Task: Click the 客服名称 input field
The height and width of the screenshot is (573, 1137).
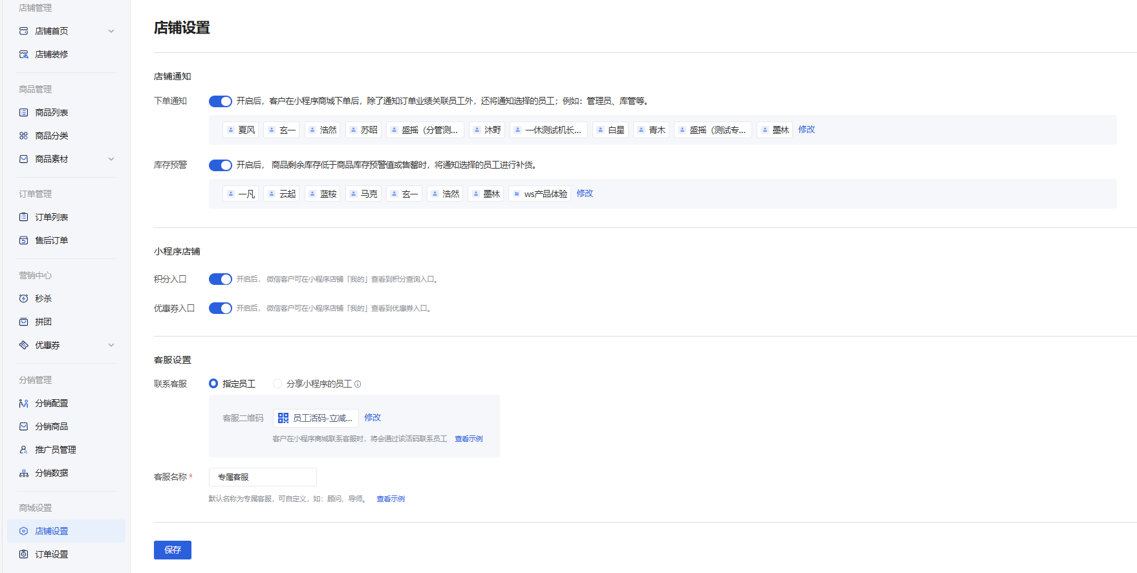Action: (263, 477)
